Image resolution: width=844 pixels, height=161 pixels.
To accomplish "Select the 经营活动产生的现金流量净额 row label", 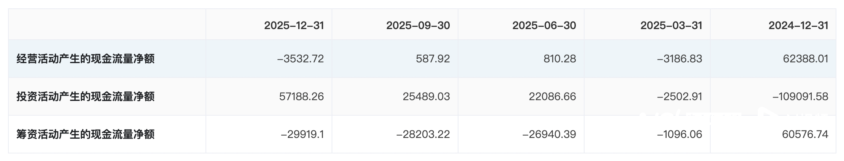I will tap(85, 59).
